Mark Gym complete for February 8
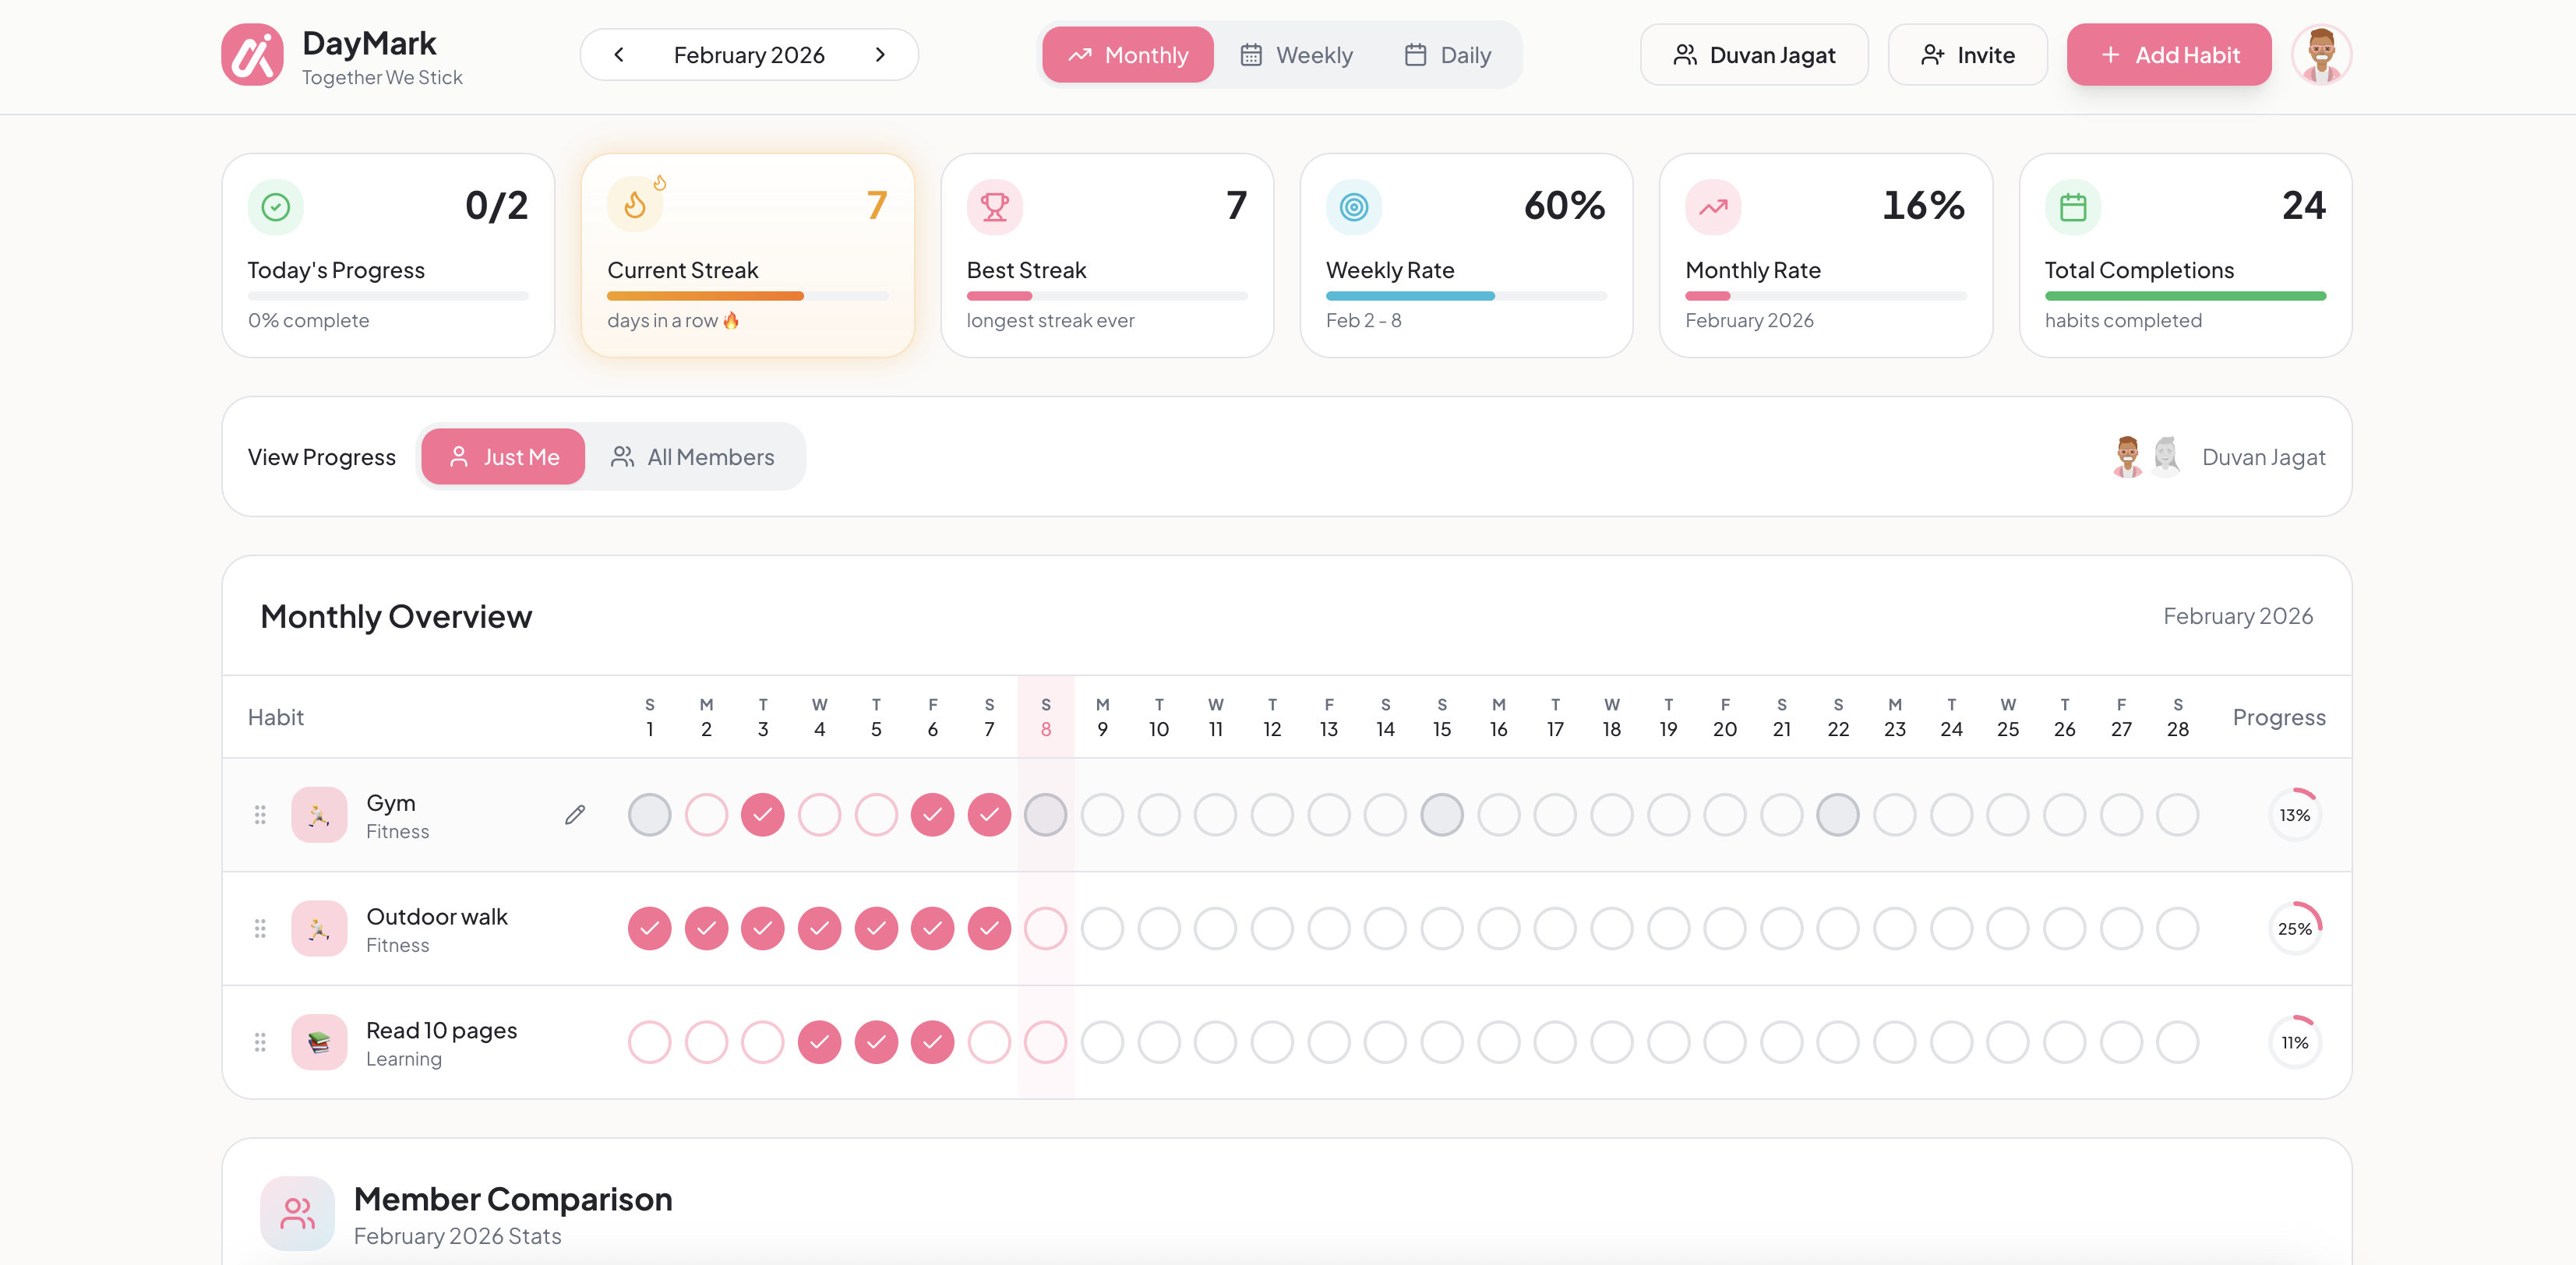The height and width of the screenshot is (1265, 2576). 1046,814
